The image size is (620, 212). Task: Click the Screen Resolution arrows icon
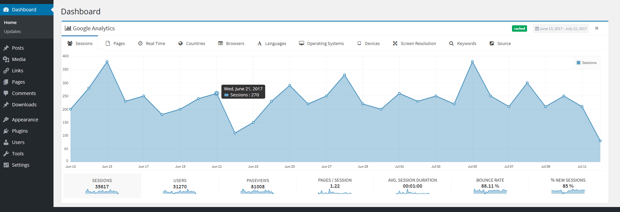(395, 43)
